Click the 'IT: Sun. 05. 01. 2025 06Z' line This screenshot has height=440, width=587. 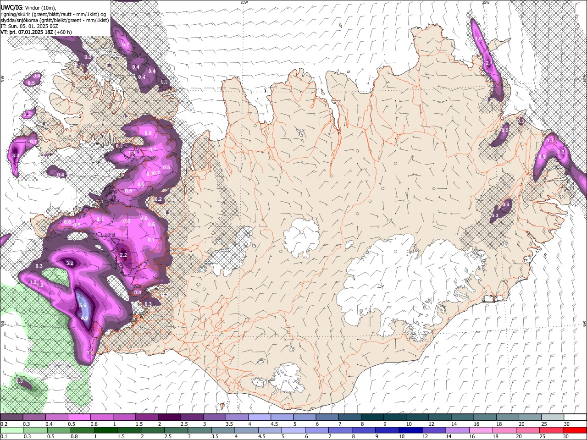(29, 26)
